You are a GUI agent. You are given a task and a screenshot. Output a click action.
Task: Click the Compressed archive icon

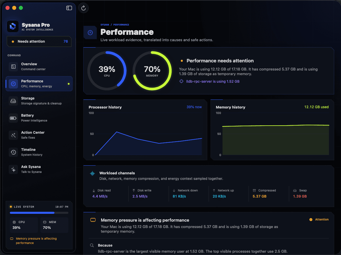[254, 190]
